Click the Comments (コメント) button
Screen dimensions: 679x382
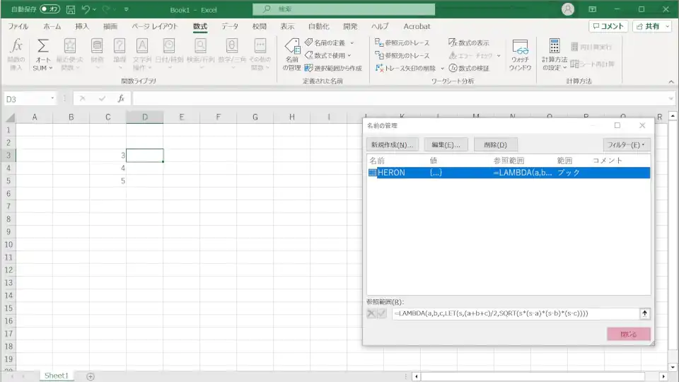pos(608,26)
